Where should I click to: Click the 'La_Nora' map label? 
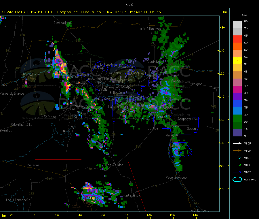[115, 73]
